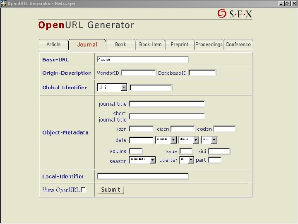Screen dimensions: 298x224
Task: Open the month (***) date dropdown
Action: tap(189, 140)
